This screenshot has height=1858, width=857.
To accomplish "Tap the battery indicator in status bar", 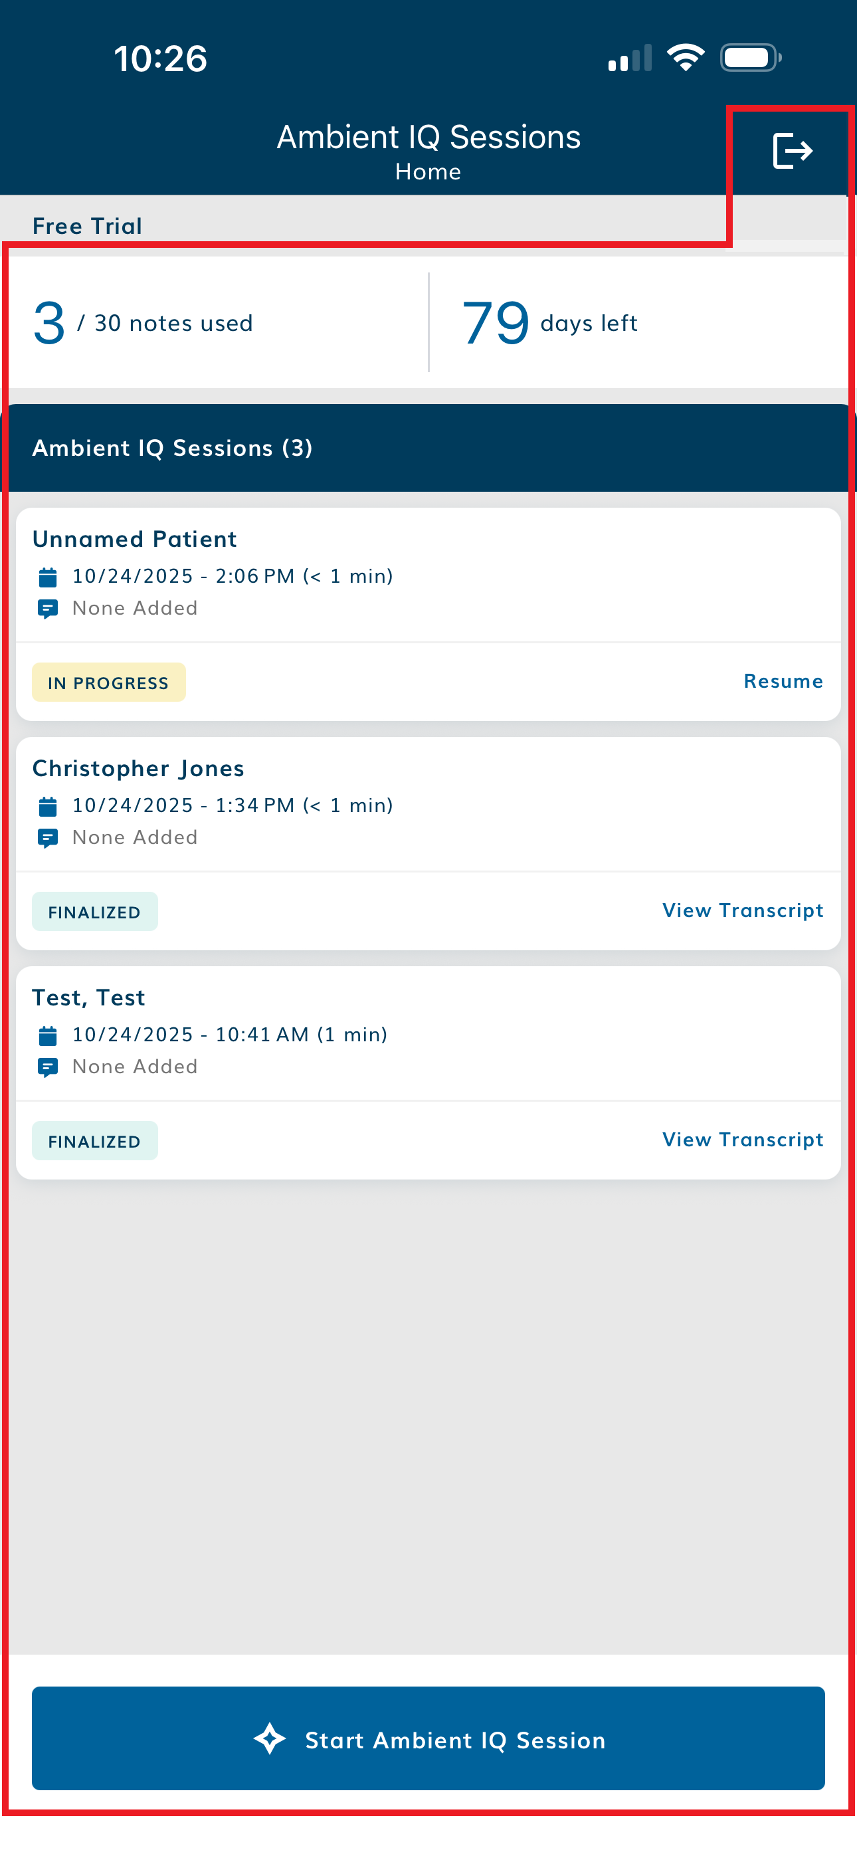I will [750, 58].
